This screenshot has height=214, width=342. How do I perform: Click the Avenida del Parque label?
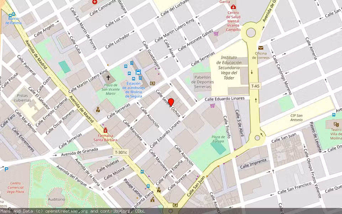pyautogui.click(x=71, y=176)
